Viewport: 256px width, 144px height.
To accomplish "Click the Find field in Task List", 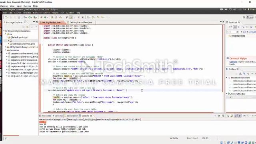I will tap(233, 32).
